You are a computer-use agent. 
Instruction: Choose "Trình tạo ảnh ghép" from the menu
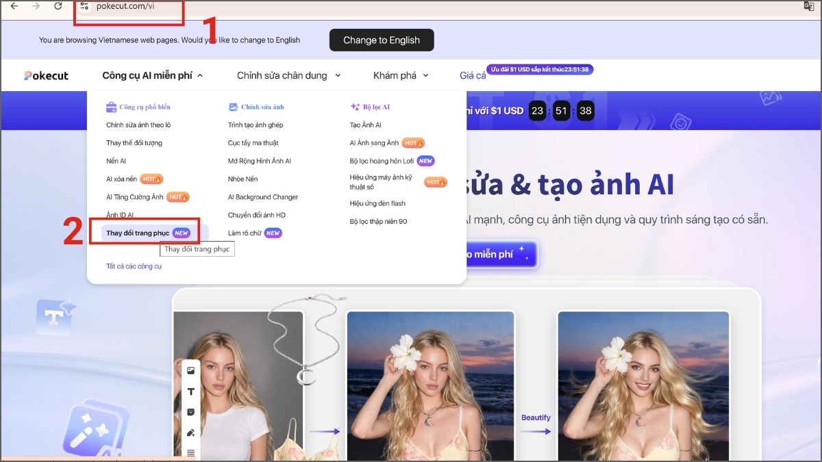[x=256, y=125]
